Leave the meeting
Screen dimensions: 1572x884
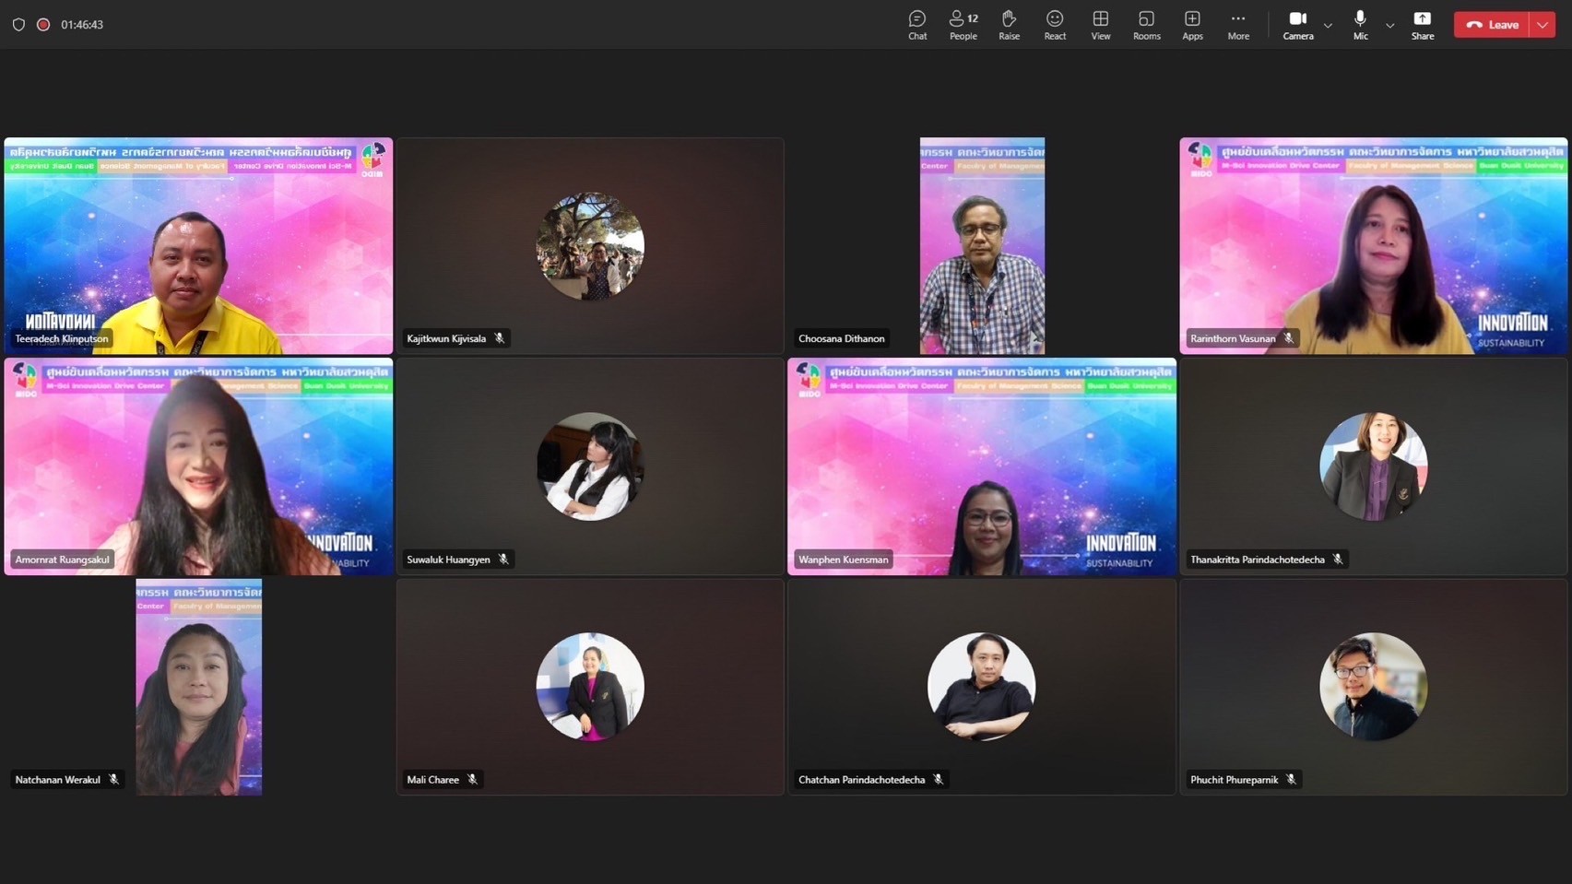[x=1492, y=25]
